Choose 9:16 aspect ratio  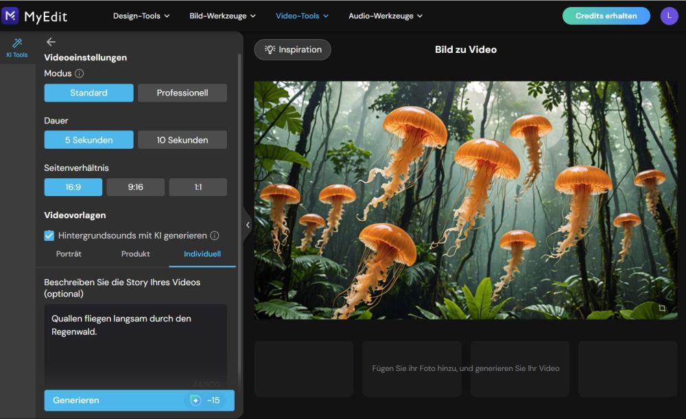(x=136, y=187)
